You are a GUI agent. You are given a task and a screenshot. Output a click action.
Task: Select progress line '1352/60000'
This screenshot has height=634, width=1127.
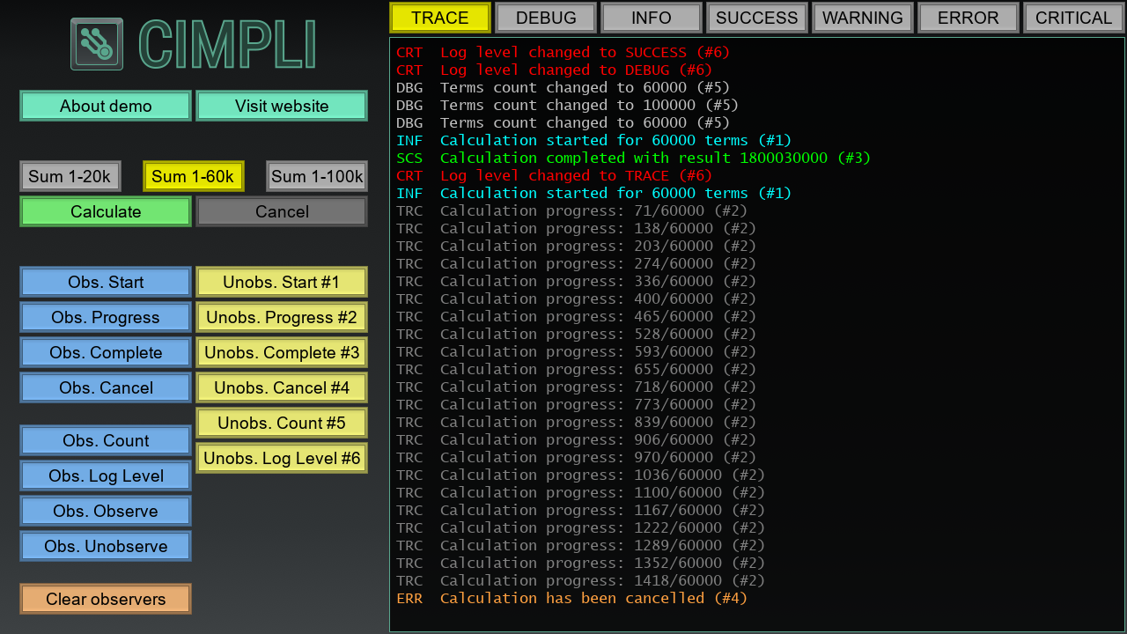click(581, 564)
